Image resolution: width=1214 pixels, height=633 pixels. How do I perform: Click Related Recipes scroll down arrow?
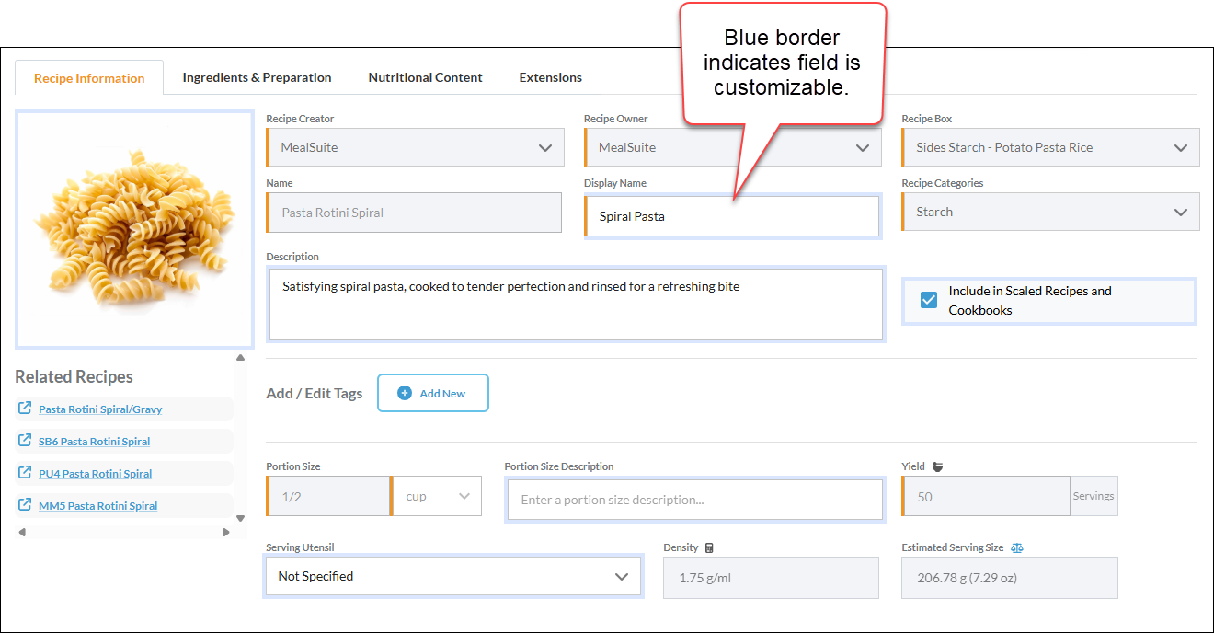tap(241, 518)
